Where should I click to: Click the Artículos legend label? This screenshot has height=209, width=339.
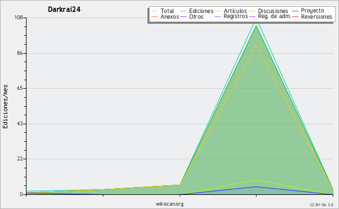point(235,11)
